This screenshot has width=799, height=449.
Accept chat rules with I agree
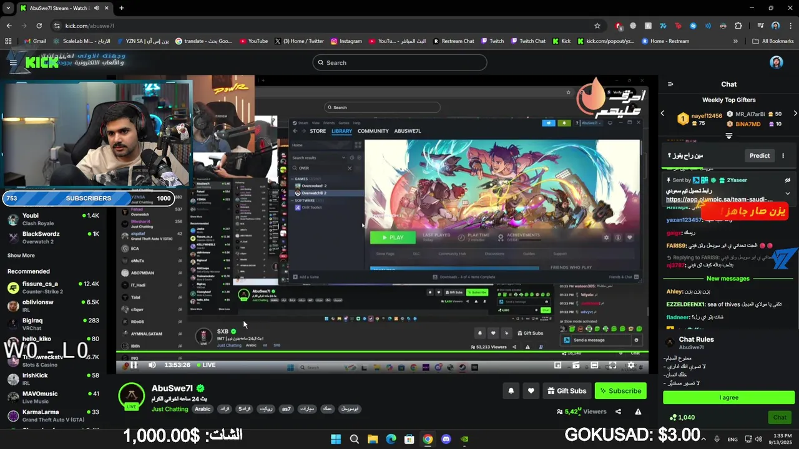point(728,397)
